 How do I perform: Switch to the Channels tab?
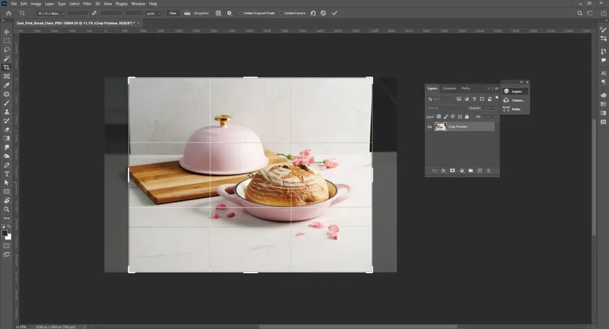point(450,88)
